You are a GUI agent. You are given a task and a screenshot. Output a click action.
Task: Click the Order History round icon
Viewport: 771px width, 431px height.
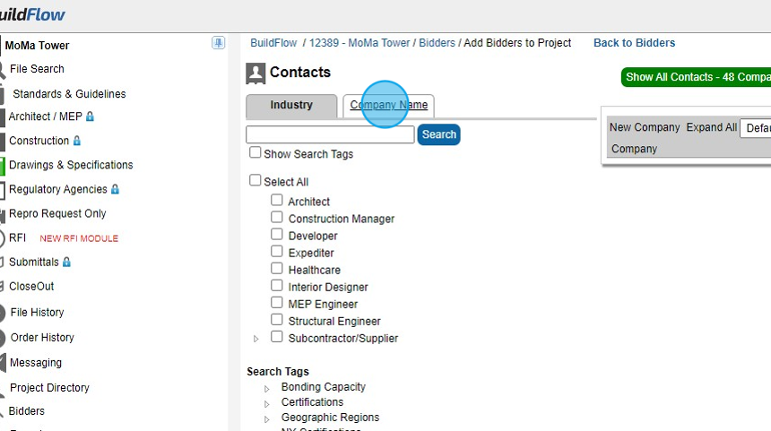coord(3,338)
